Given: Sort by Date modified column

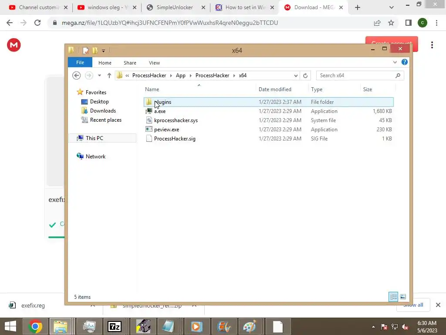Looking at the screenshot, I should coord(275,89).
